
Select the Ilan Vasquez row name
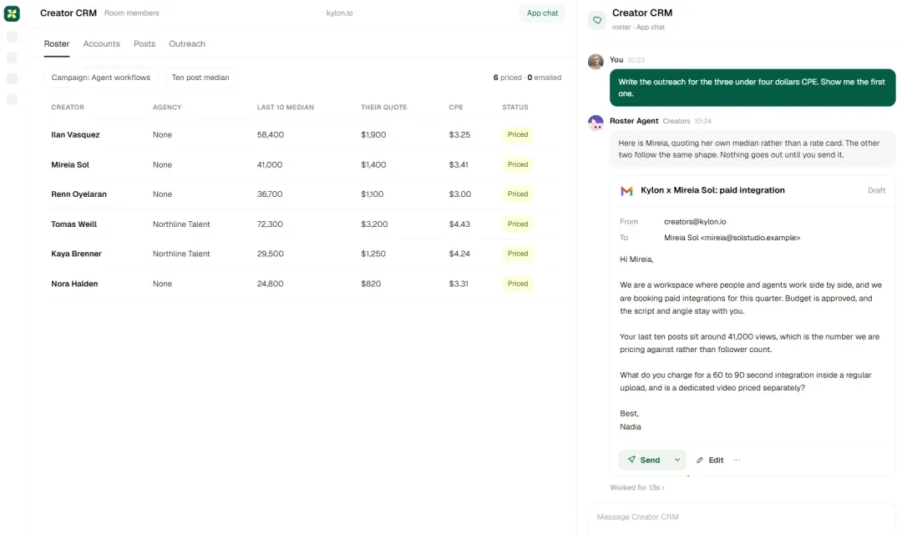click(75, 135)
